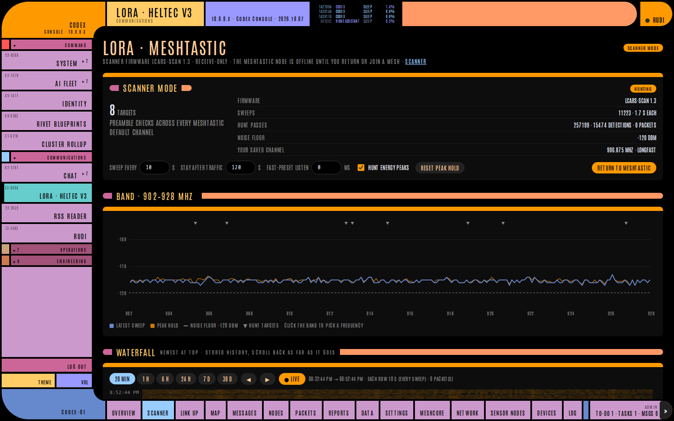Expand the Chat submenu arrow
This screenshot has height=421, width=674.
[x=85, y=174]
